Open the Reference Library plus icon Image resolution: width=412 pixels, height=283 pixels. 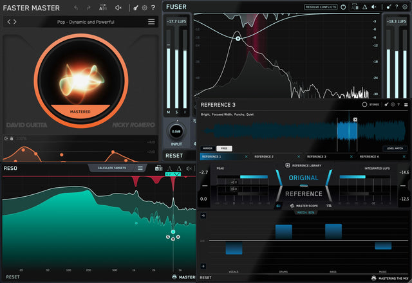pos(287,165)
